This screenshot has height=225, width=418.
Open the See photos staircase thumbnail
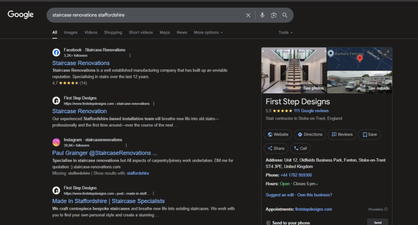tap(294, 70)
